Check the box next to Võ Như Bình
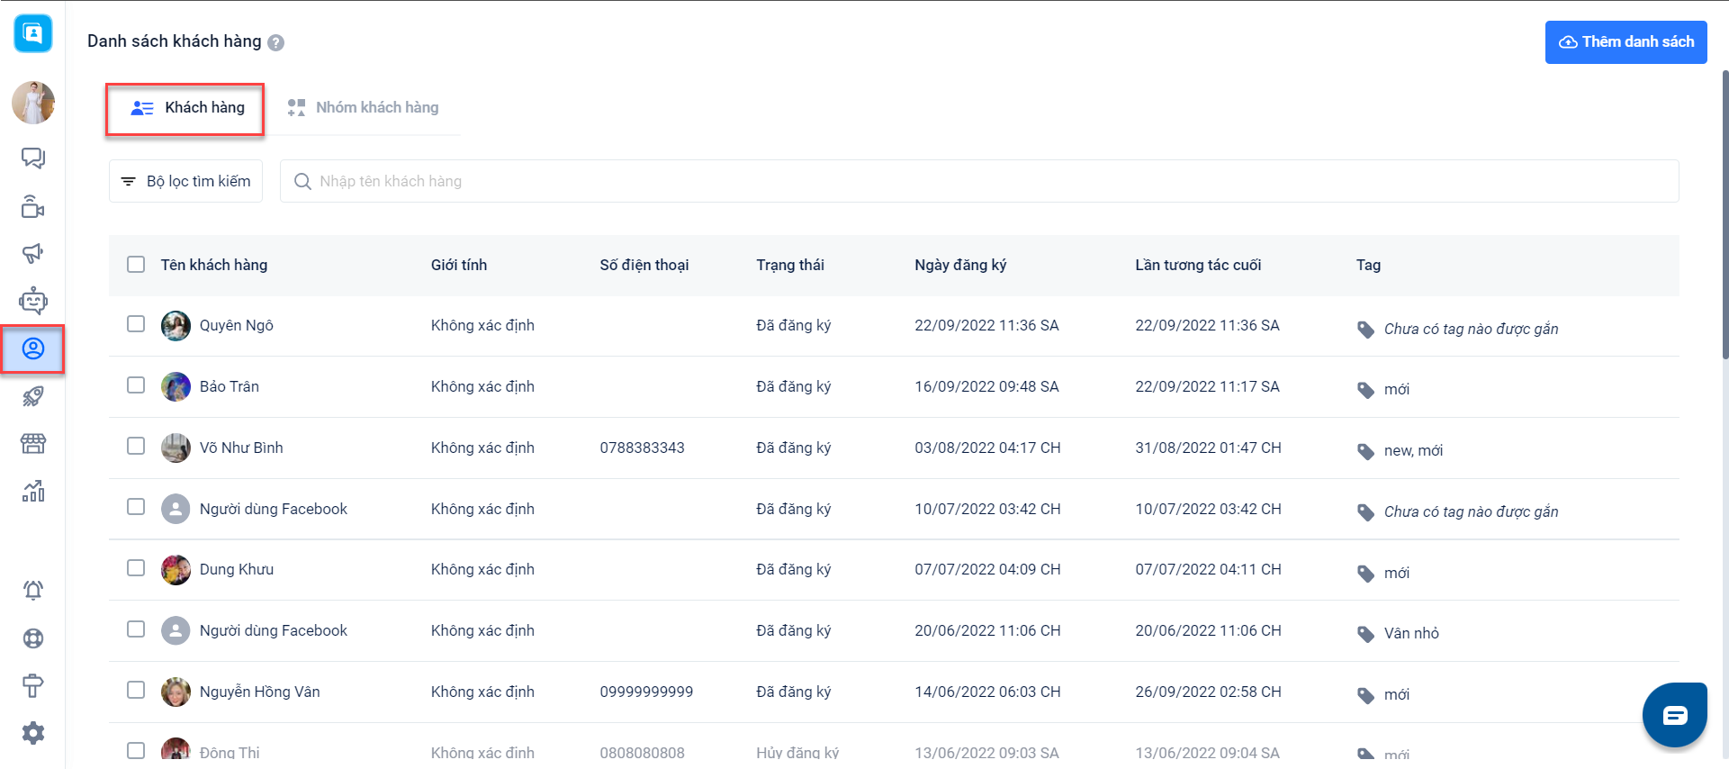 tap(136, 447)
